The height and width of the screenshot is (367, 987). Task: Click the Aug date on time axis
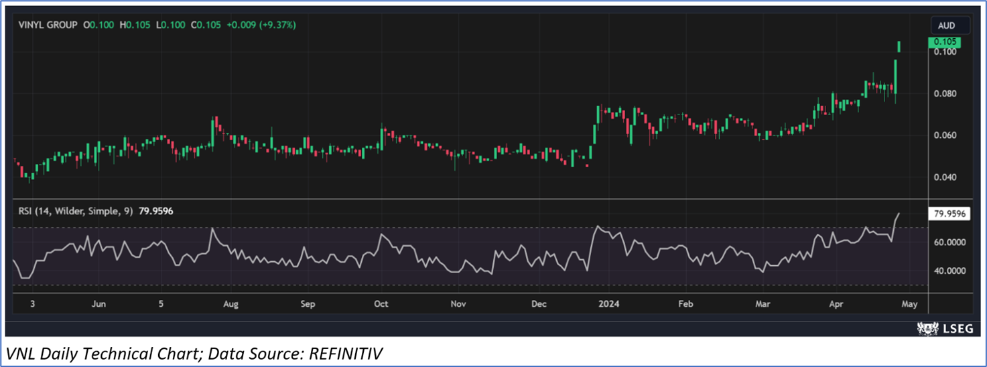click(x=231, y=304)
